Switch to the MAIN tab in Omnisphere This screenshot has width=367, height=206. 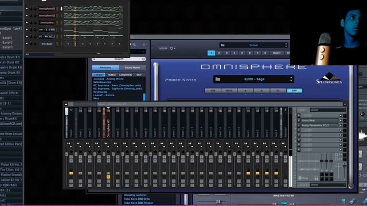pyautogui.click(x=229, y=90)
